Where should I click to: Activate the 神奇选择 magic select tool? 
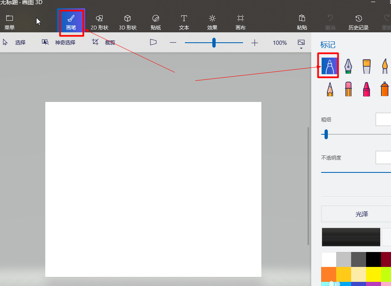[59, 43]
